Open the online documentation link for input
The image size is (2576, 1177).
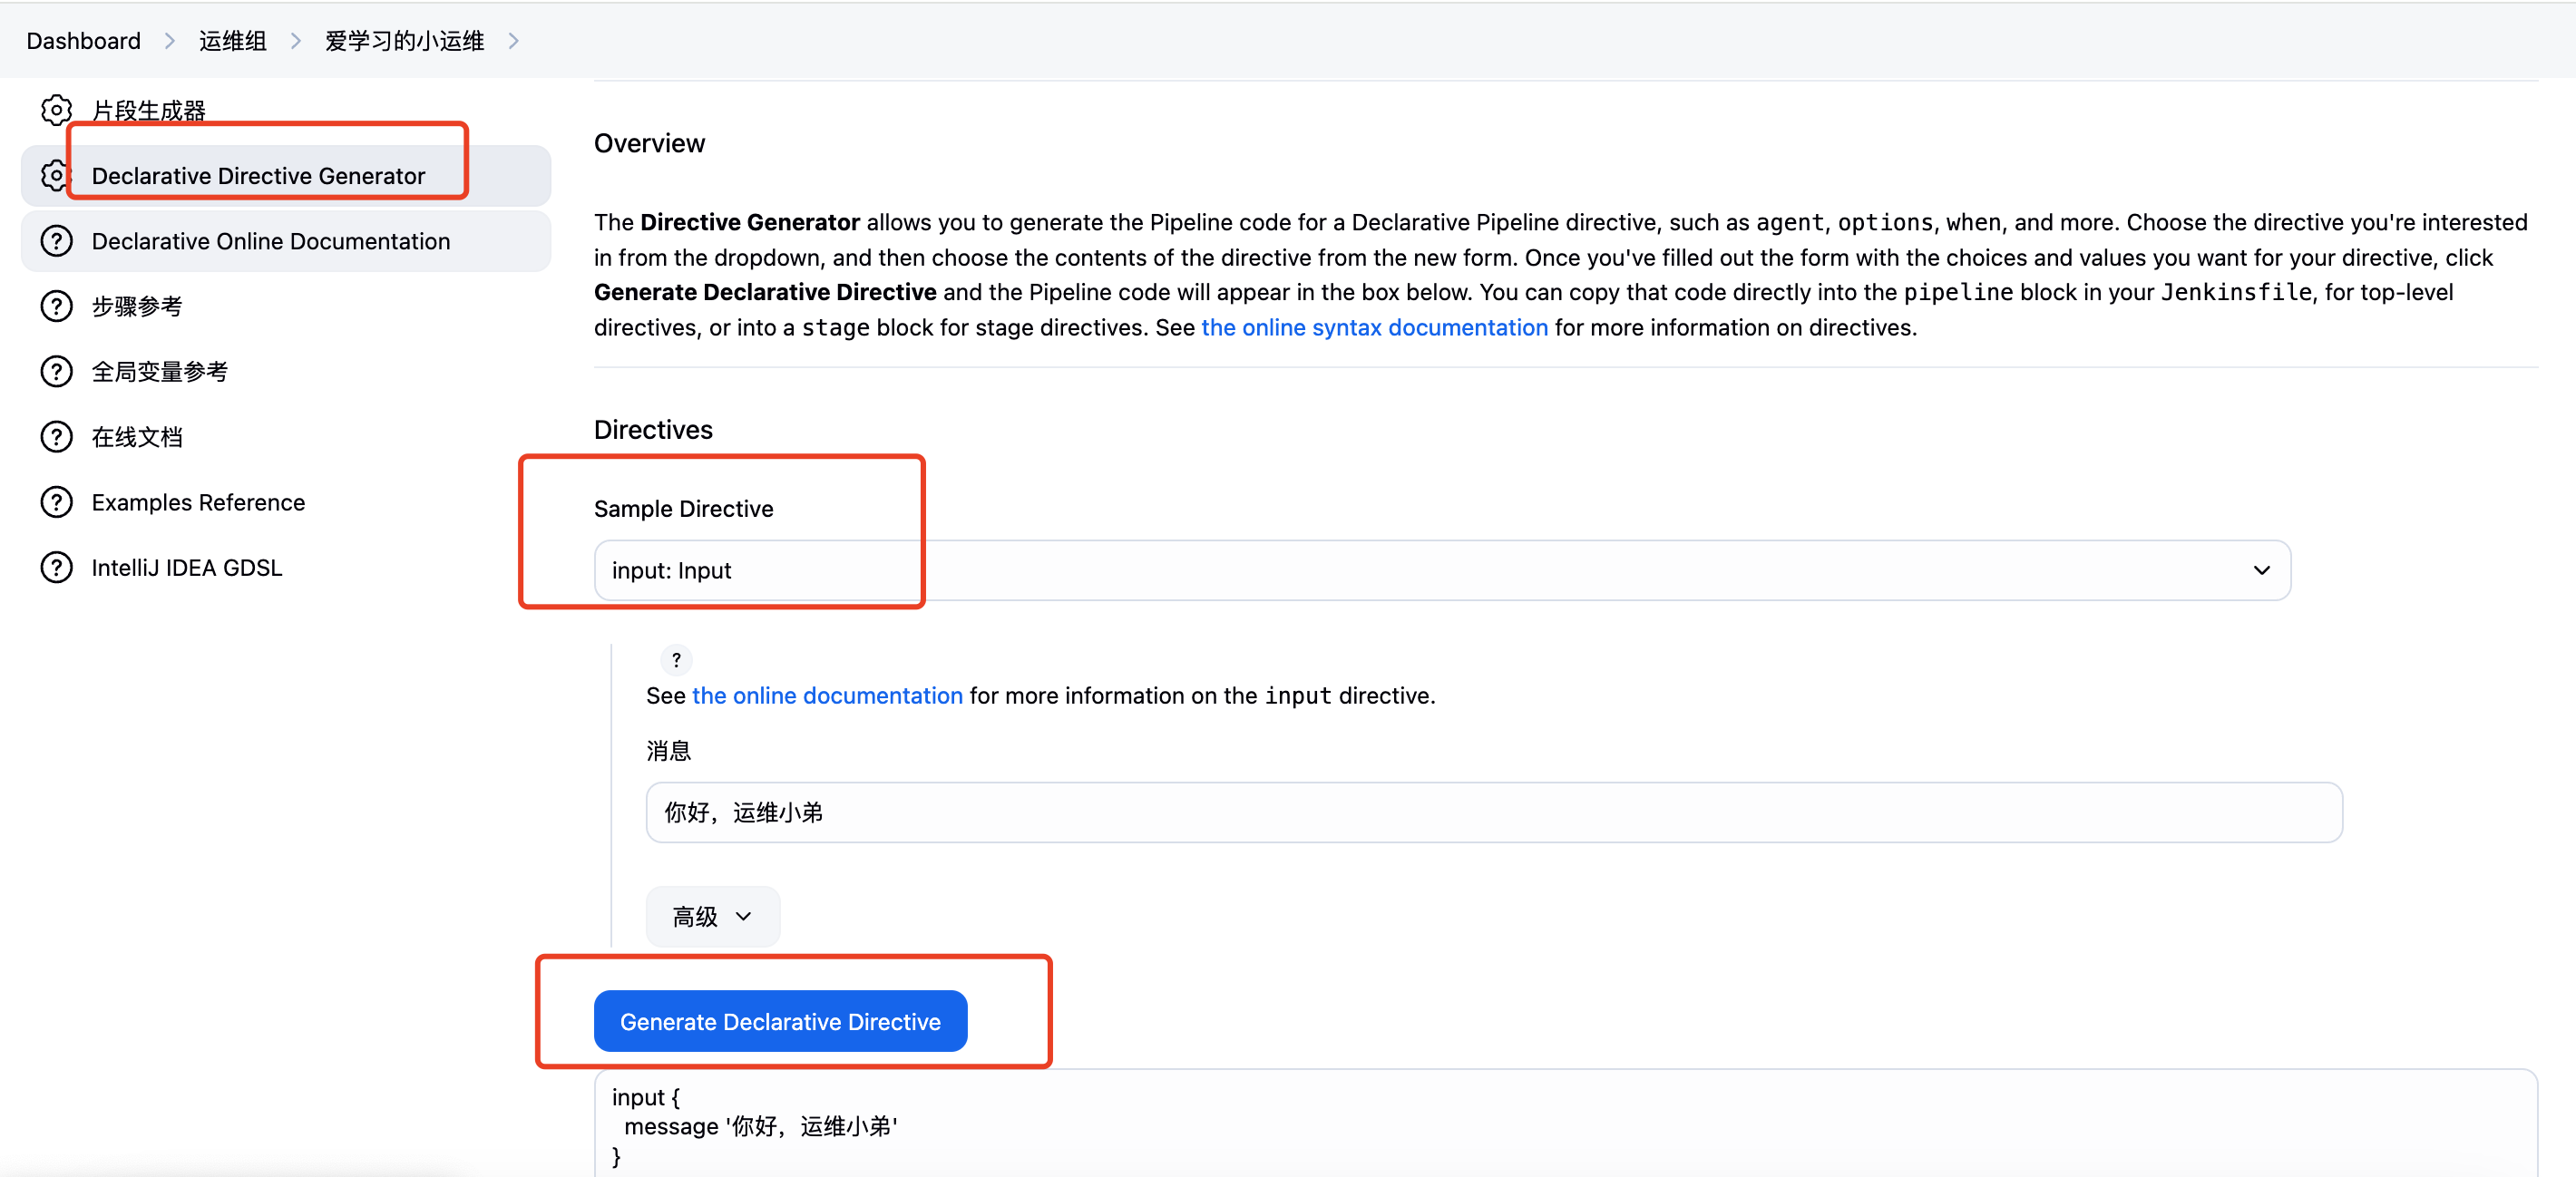826,695
